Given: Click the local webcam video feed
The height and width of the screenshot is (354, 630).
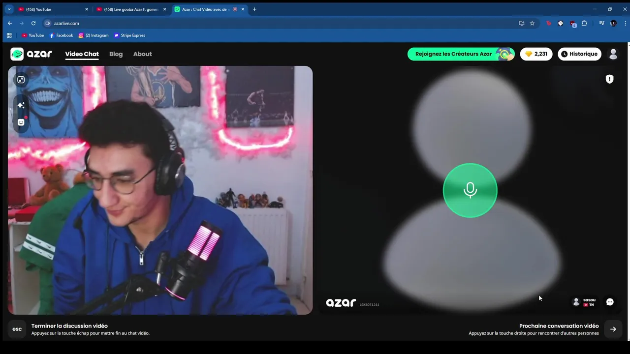Looking at the screenshot, I should tap(160, 190).
